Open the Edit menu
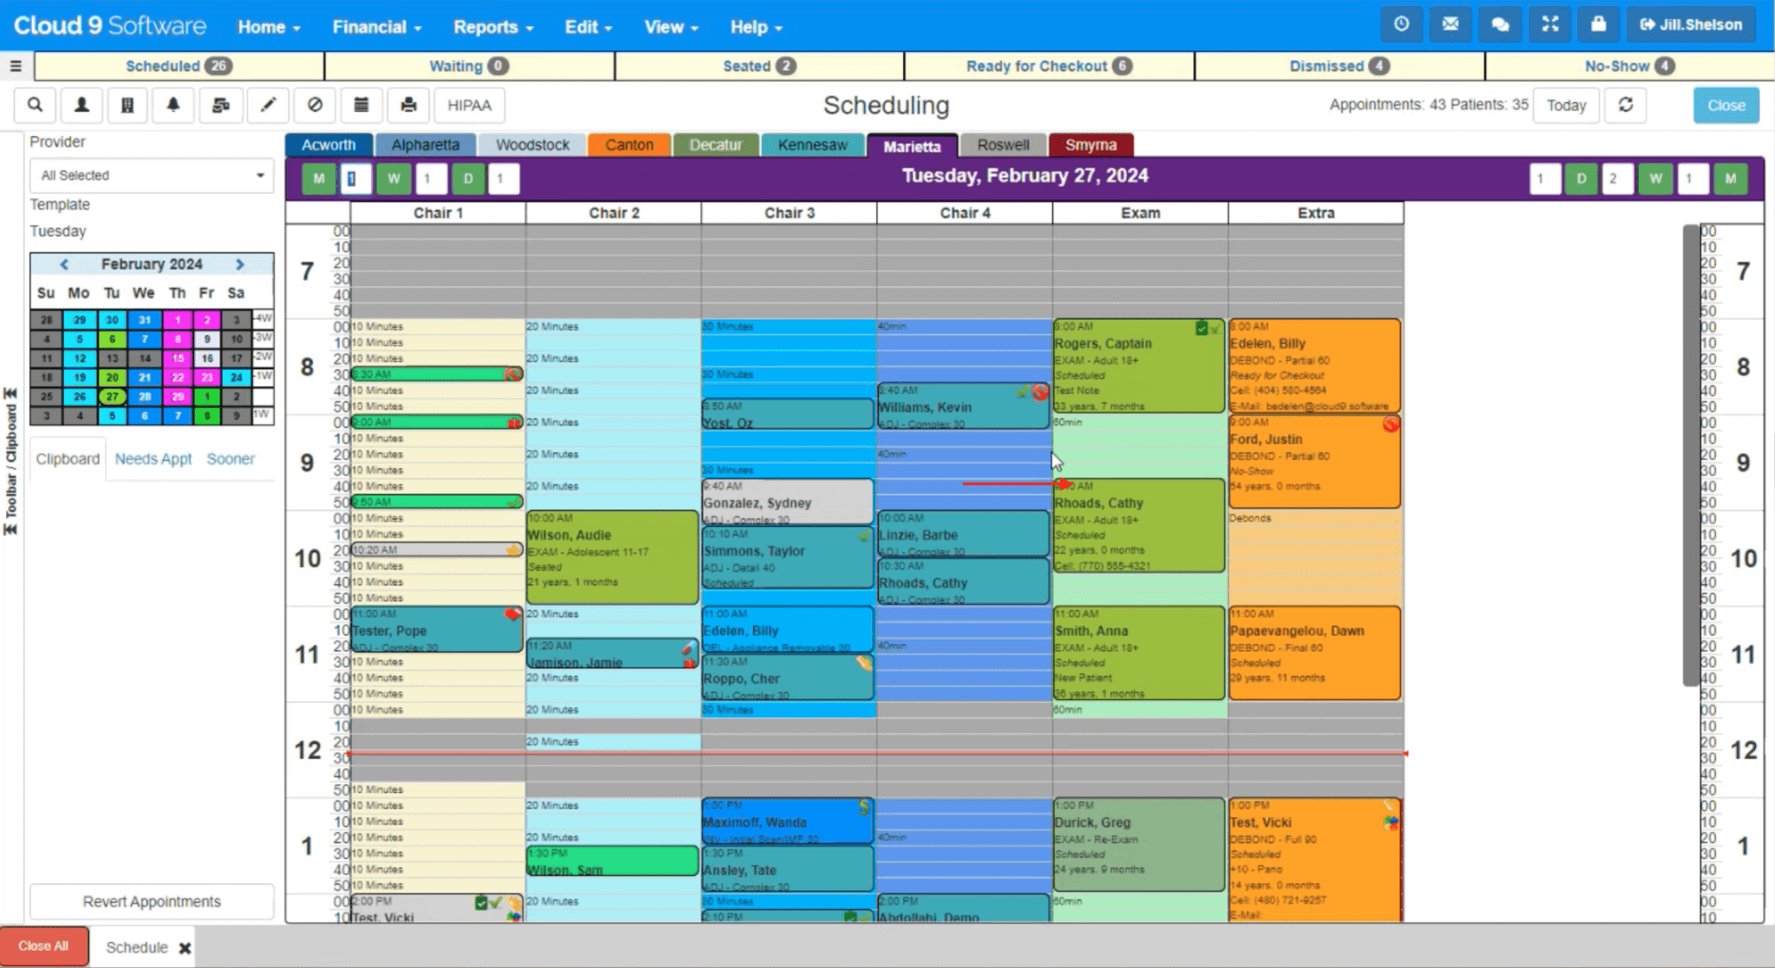The height and width of the screenshot is (968, 1775). coord(588,27)
